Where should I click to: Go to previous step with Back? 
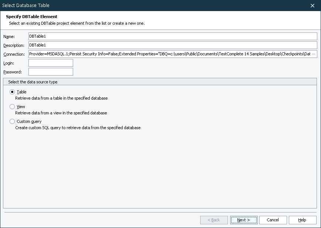214,220
